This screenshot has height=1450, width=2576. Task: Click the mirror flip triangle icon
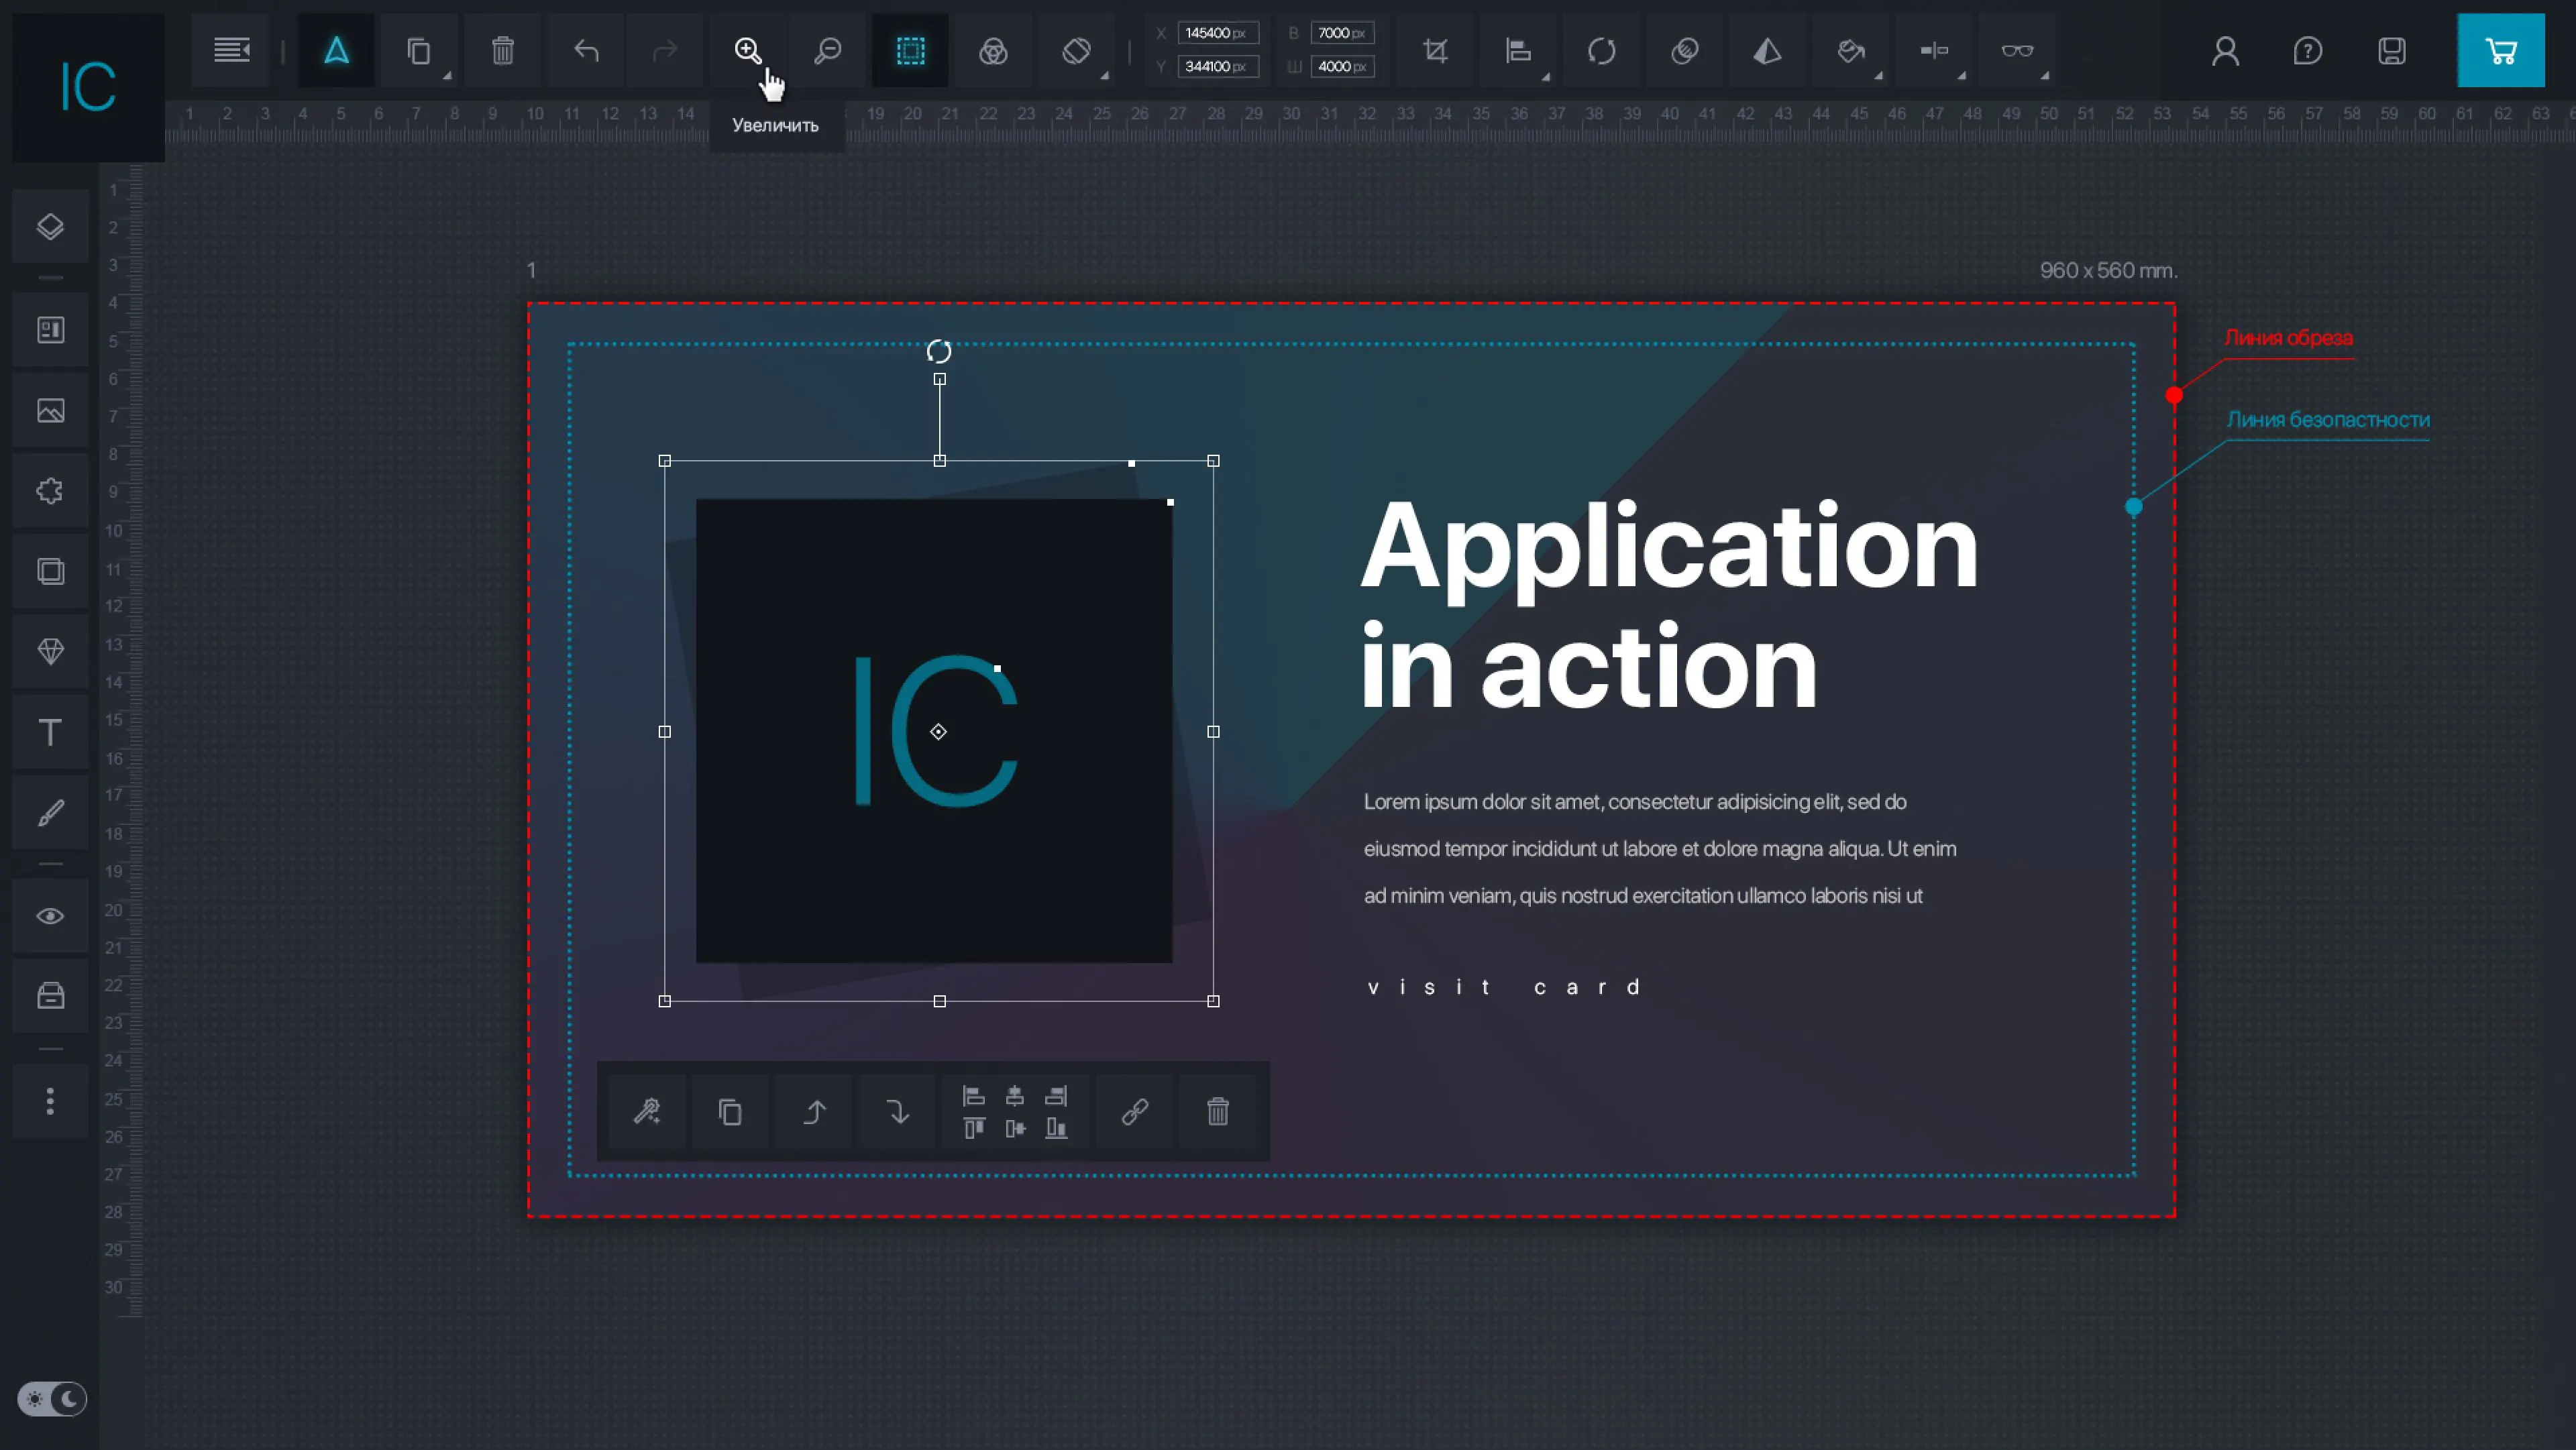(1767, 50)
